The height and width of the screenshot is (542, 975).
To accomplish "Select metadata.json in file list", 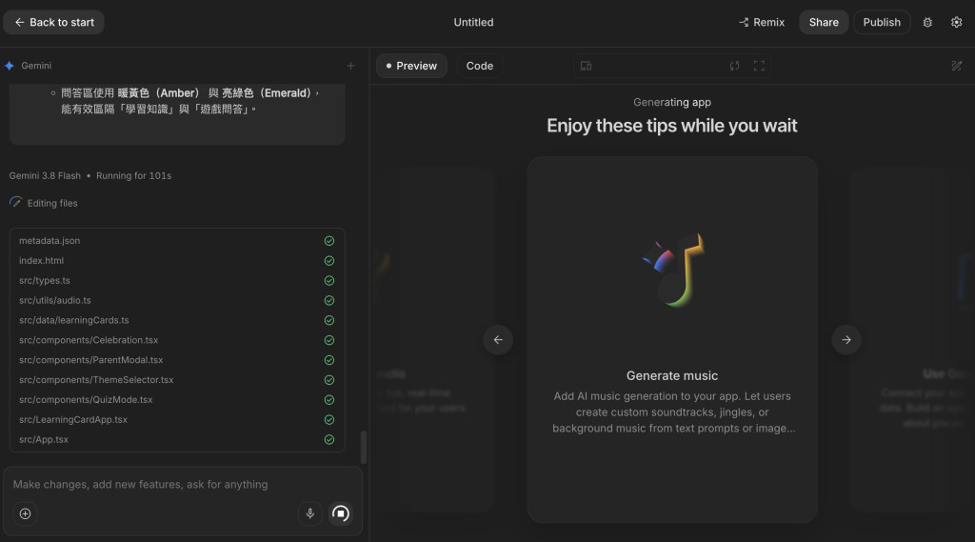I will pyautogui.click(x=176, y=241).
